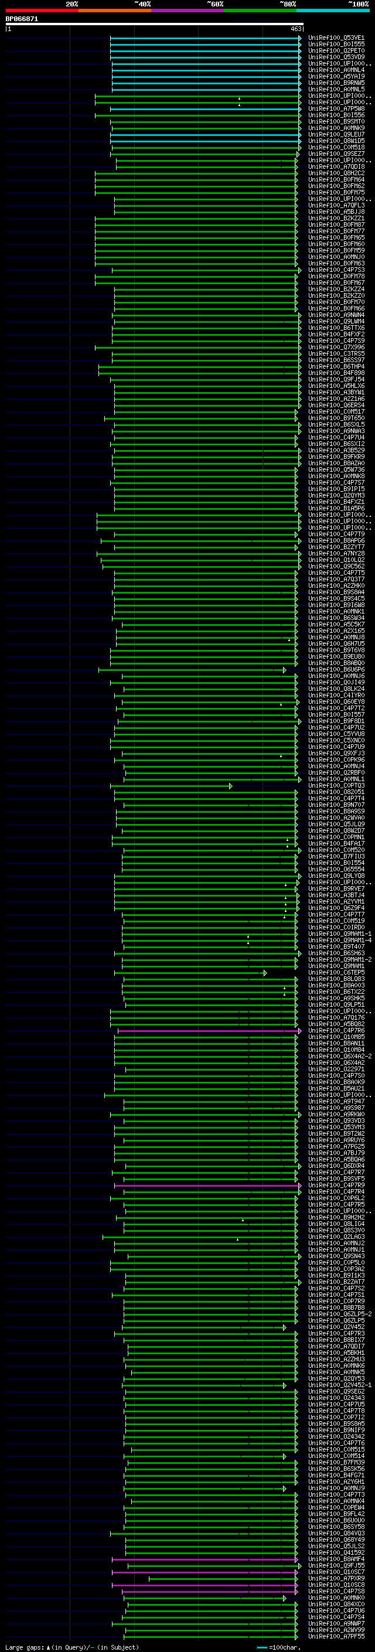
Task: Click the cyan ~100% identity legend segment
Action: coord(333,11)
